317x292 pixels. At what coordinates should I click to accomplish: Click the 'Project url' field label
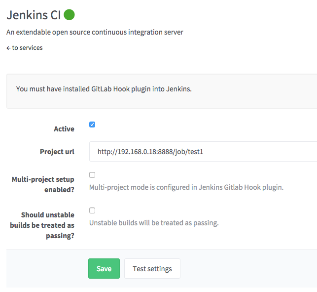(x=57, y=152)
